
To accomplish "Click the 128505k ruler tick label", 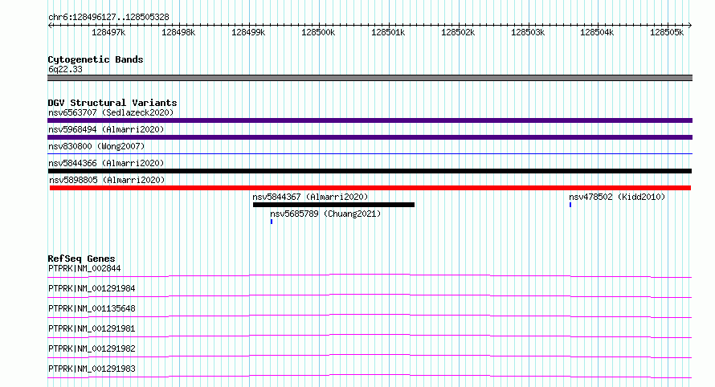I will pyautogui.click(x=667, y=32).
